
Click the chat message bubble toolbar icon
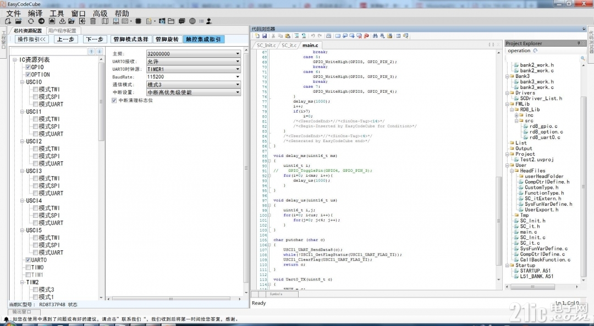point(182,21)
